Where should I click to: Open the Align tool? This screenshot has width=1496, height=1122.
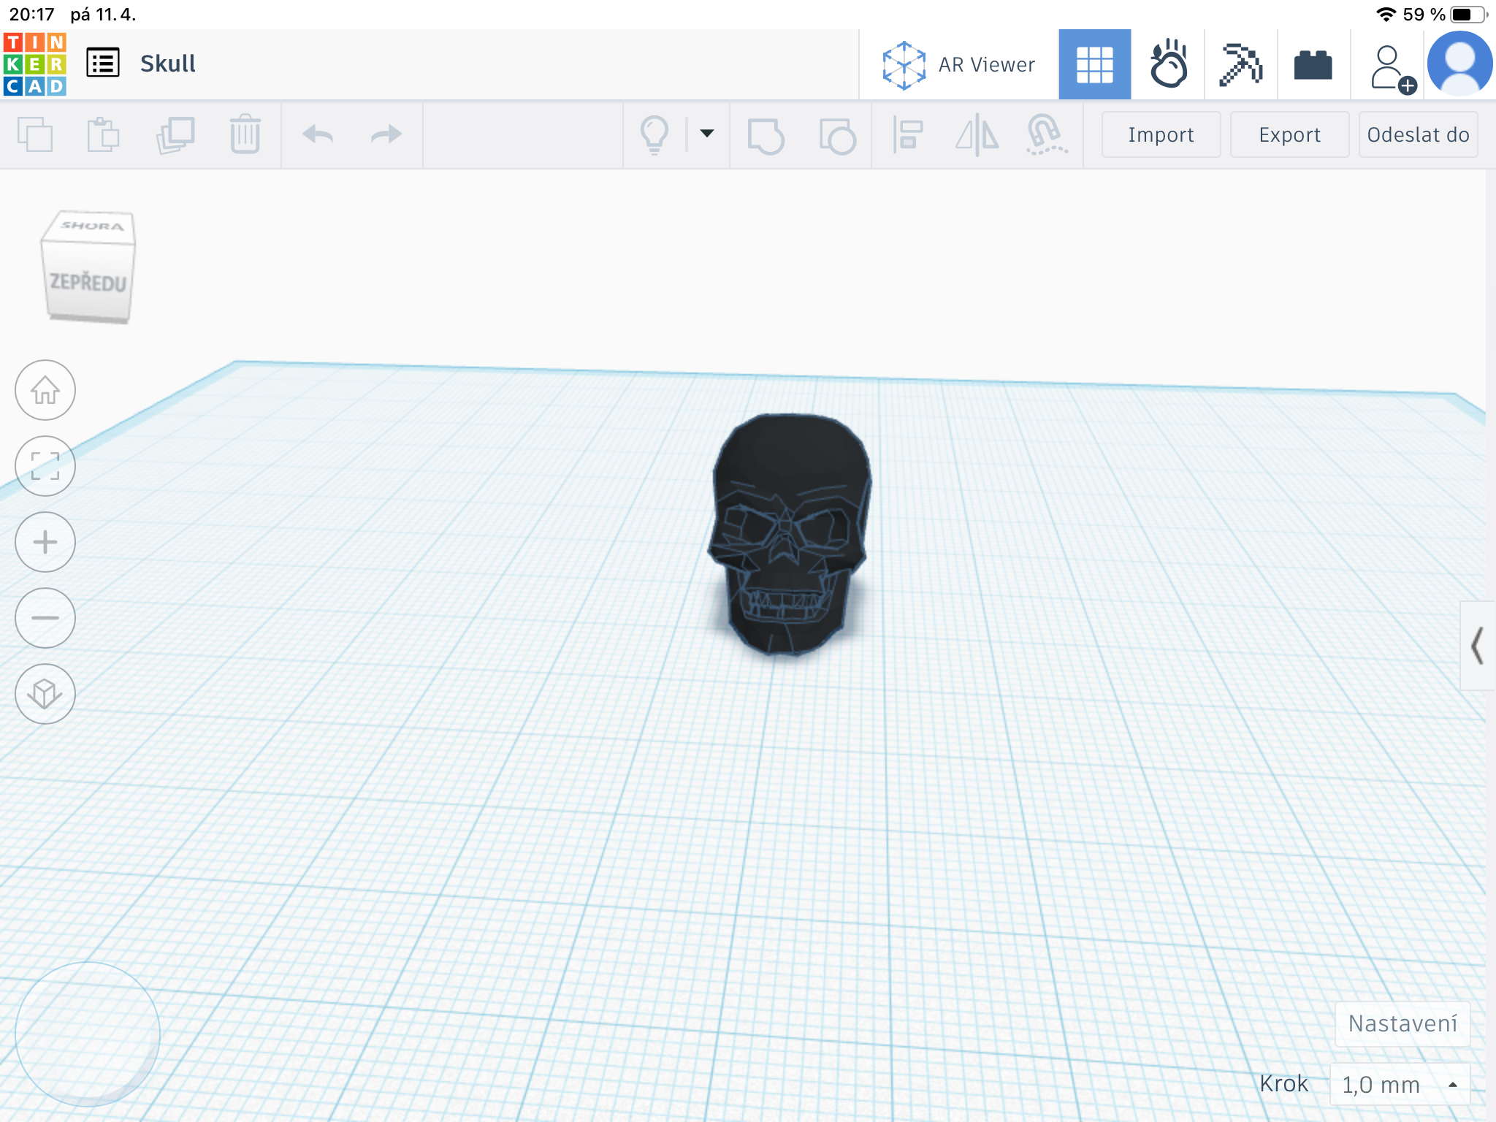[x=908, y=135]
